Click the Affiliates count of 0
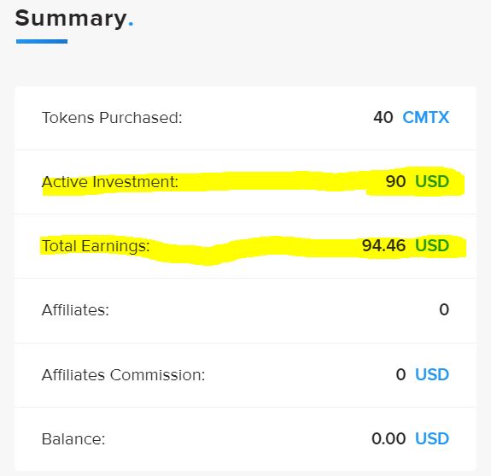The image size is (491, 476). coord(444,309)
